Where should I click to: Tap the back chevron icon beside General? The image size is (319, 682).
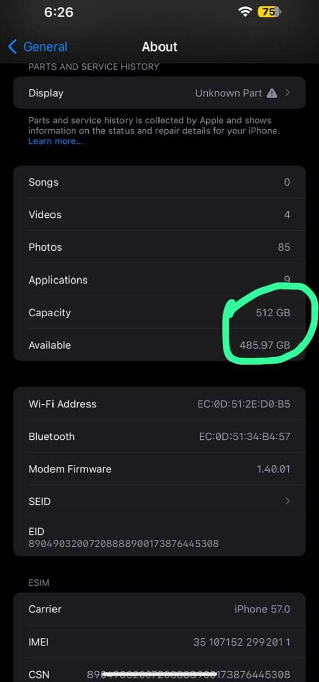pos(12,46)
